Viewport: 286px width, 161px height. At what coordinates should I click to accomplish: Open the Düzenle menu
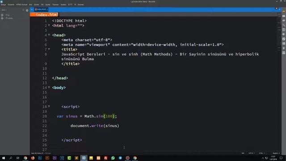pyautogui.click(x=11, y=4)
